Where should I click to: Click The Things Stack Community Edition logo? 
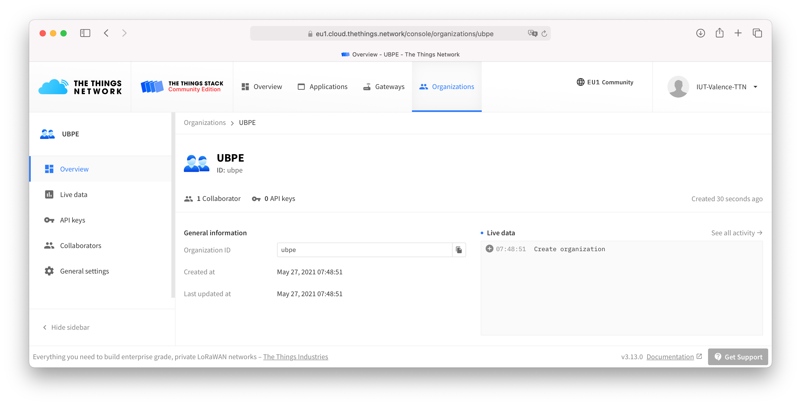point(182,87)
